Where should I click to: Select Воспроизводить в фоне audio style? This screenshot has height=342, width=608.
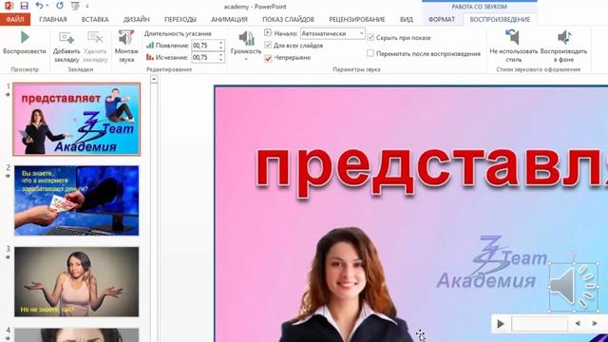pyautogui.click(x=563, y=38)
